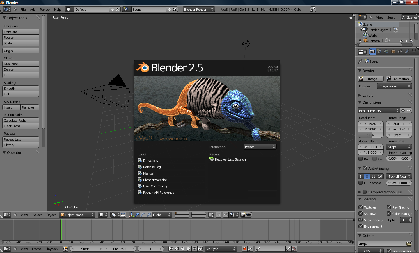Screen dimensions: 419x253
Task: Toggle Color Management checkbox
Action: (x=389, y=213)
